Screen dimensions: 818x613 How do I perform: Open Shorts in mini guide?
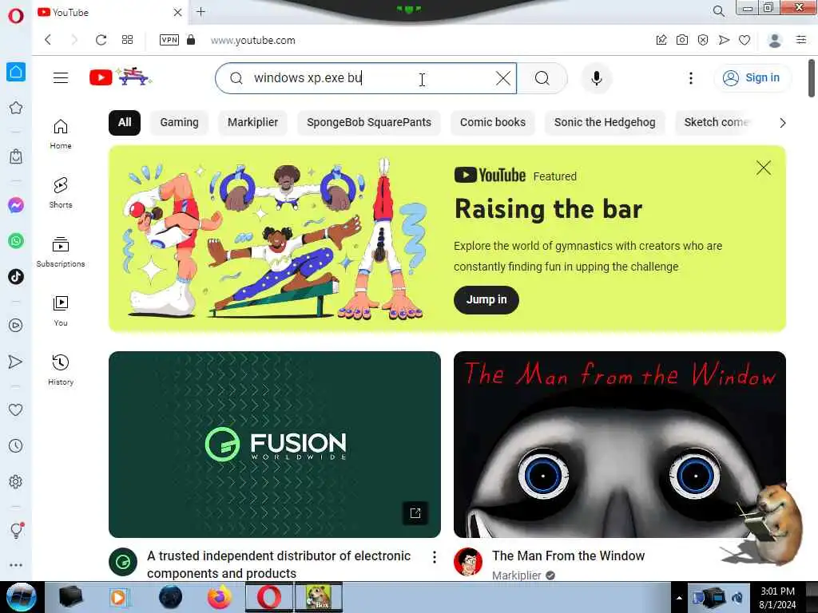click(61, 193)
